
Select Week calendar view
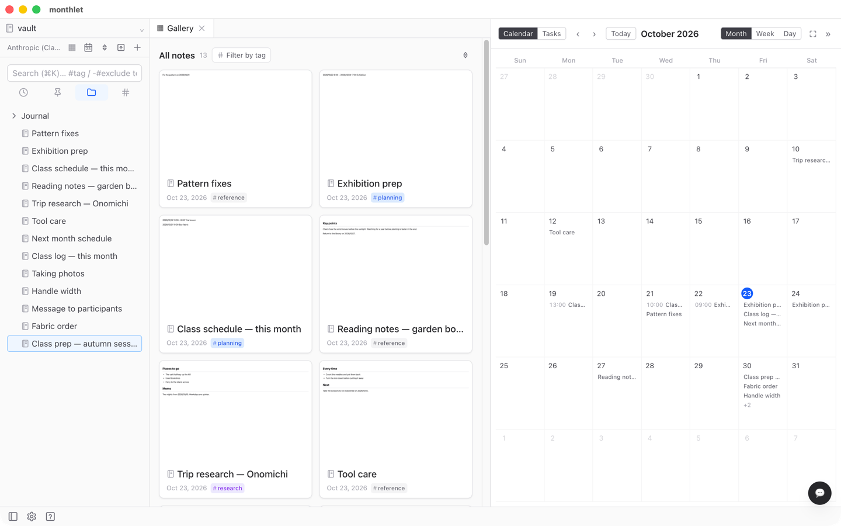(765, 34)
